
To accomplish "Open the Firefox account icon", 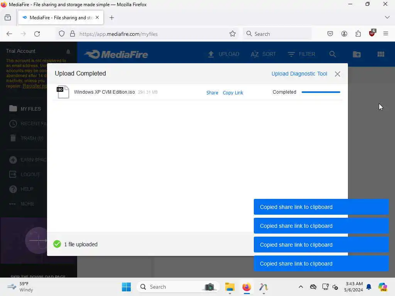I will click(344, 34).
